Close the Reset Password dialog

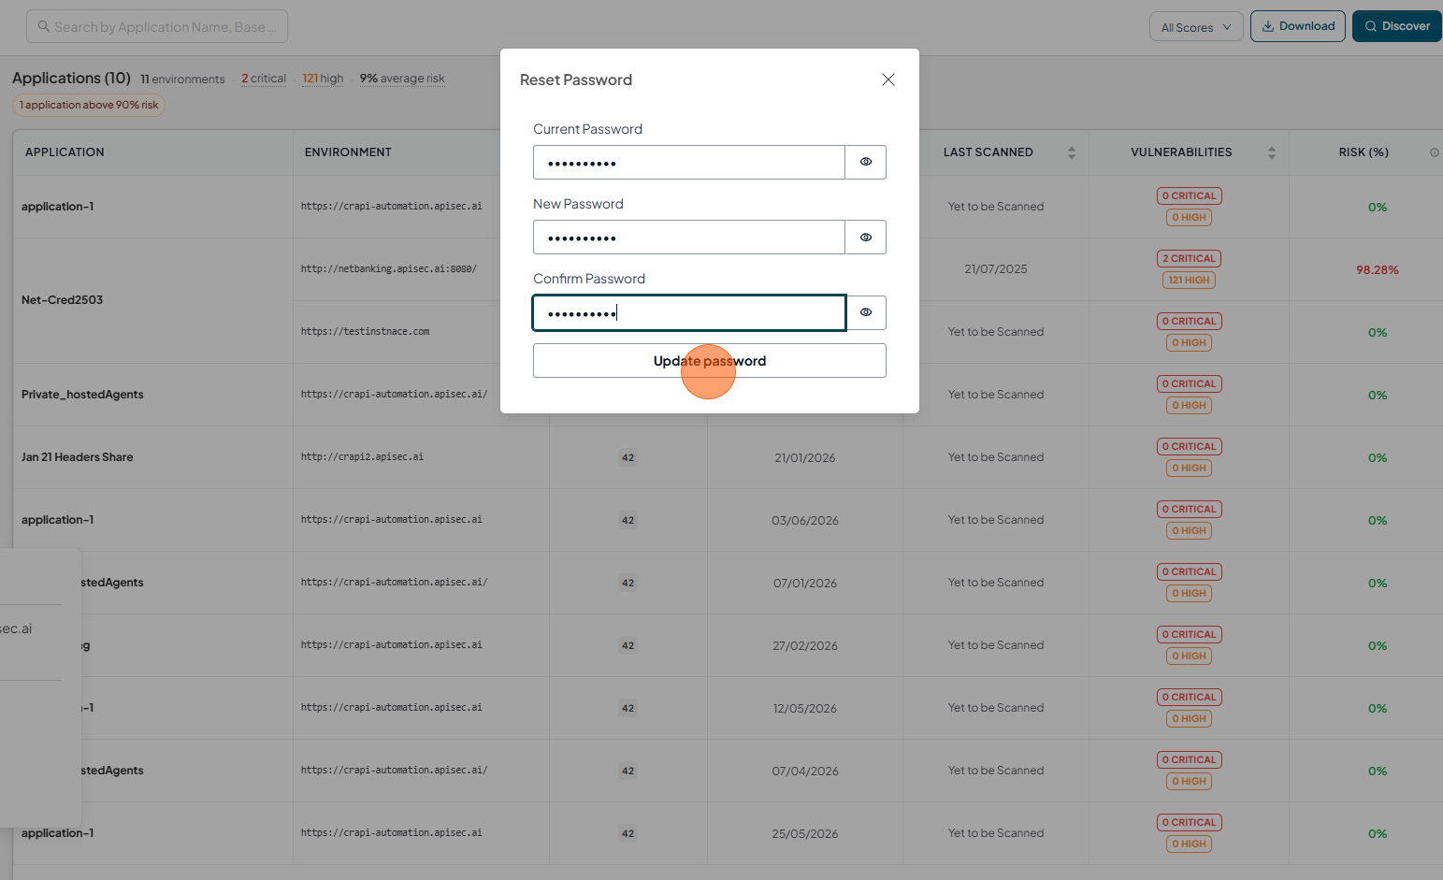888,79
